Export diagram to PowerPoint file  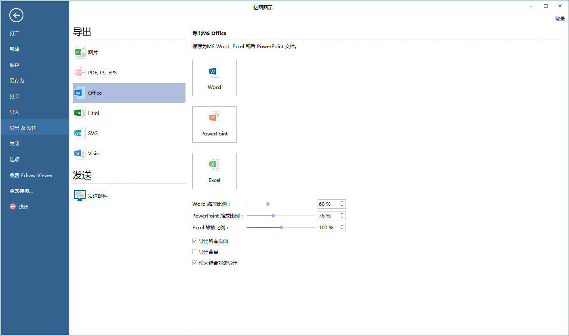pyautogui.click(x=215, y=125)
